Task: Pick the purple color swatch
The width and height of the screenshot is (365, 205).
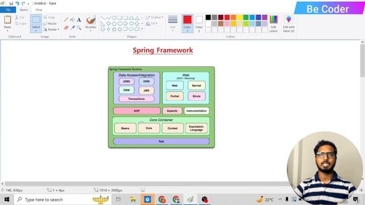Action: pos(265,17)
